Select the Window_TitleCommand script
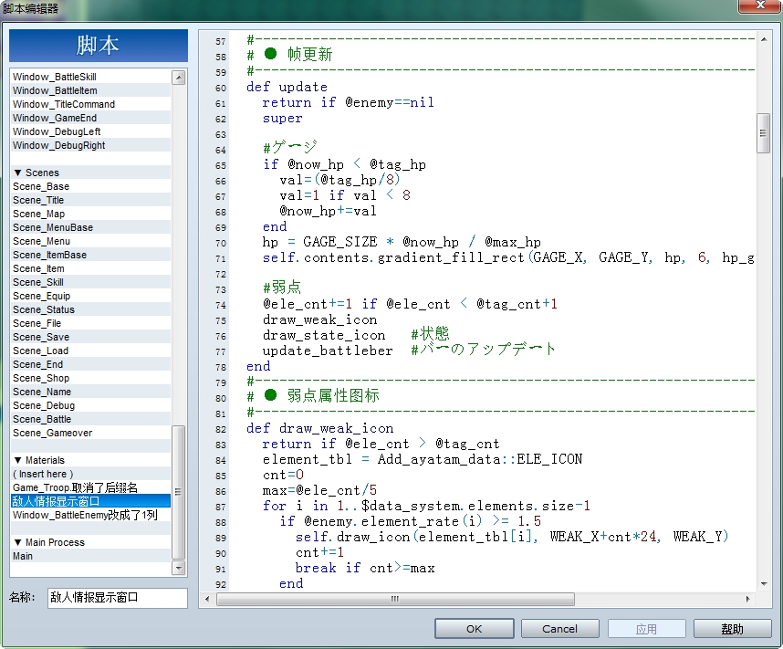Image resolution: width=783 pixels, height=649 pixels. tap(90, 104)
